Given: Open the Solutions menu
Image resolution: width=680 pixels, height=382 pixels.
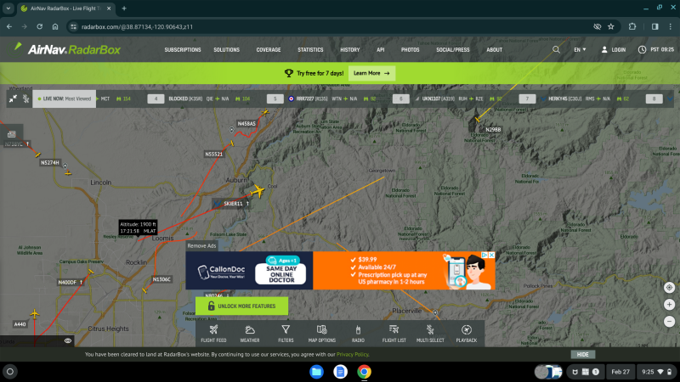Looking at the screenshot, I should [226, 50].
